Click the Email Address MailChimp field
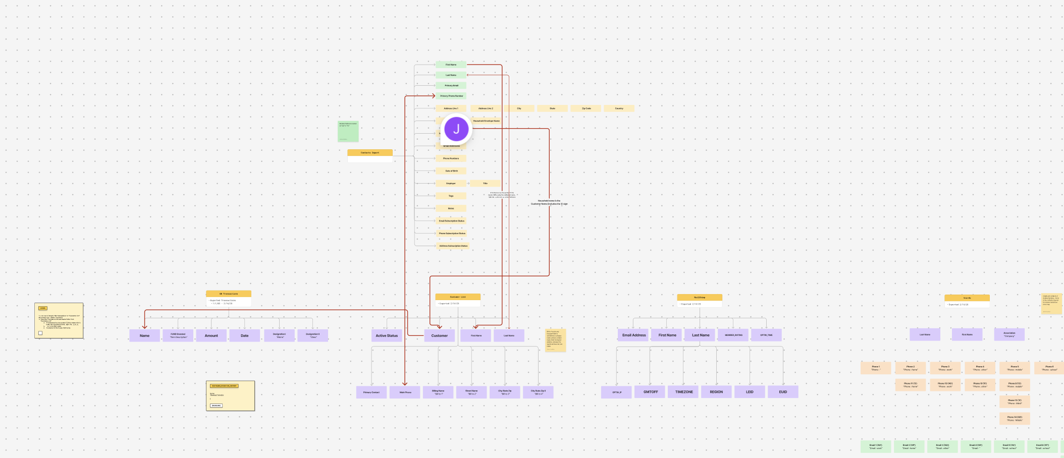 (633, 335)
